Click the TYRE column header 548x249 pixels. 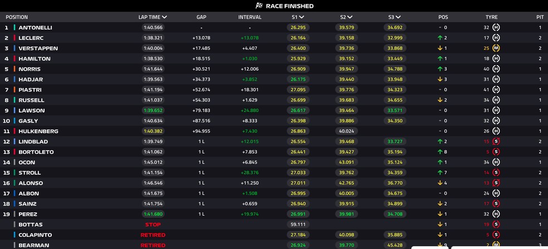(x=491, y=17)
